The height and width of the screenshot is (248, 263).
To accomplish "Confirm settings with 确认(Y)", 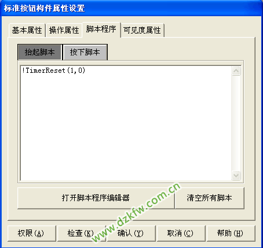I will [131, 234].
